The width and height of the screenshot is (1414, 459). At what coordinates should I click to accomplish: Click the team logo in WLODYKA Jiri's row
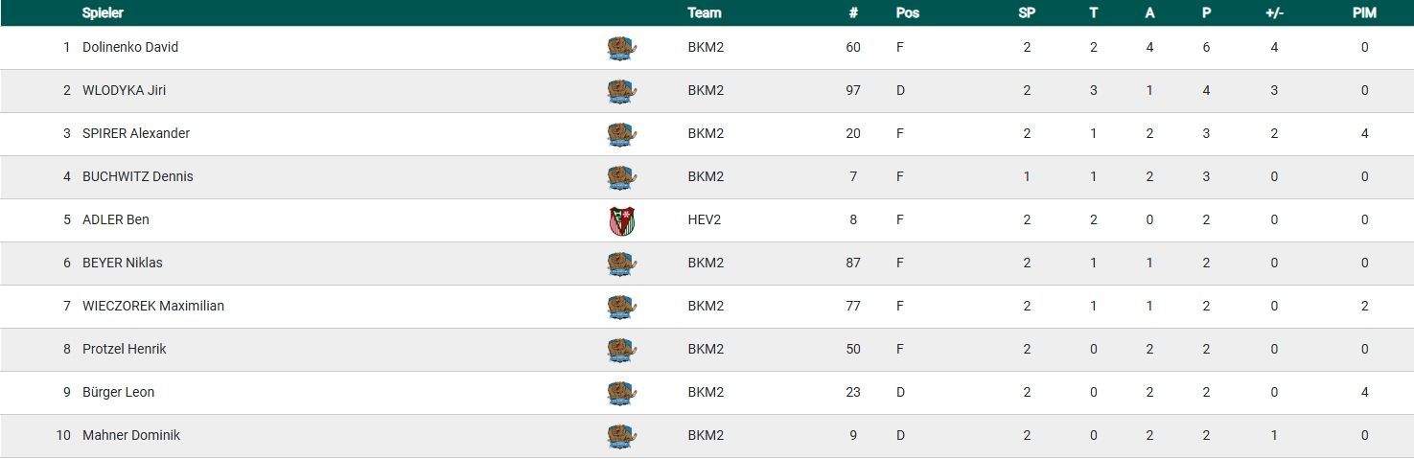click(x=621, y=91)
